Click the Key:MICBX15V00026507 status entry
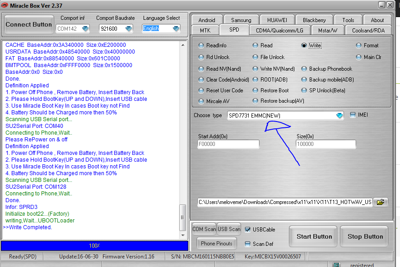This screenshot has width=400, height=267. click(273, 256)
